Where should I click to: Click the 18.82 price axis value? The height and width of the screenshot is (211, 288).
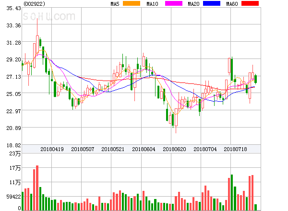point(13,145)
